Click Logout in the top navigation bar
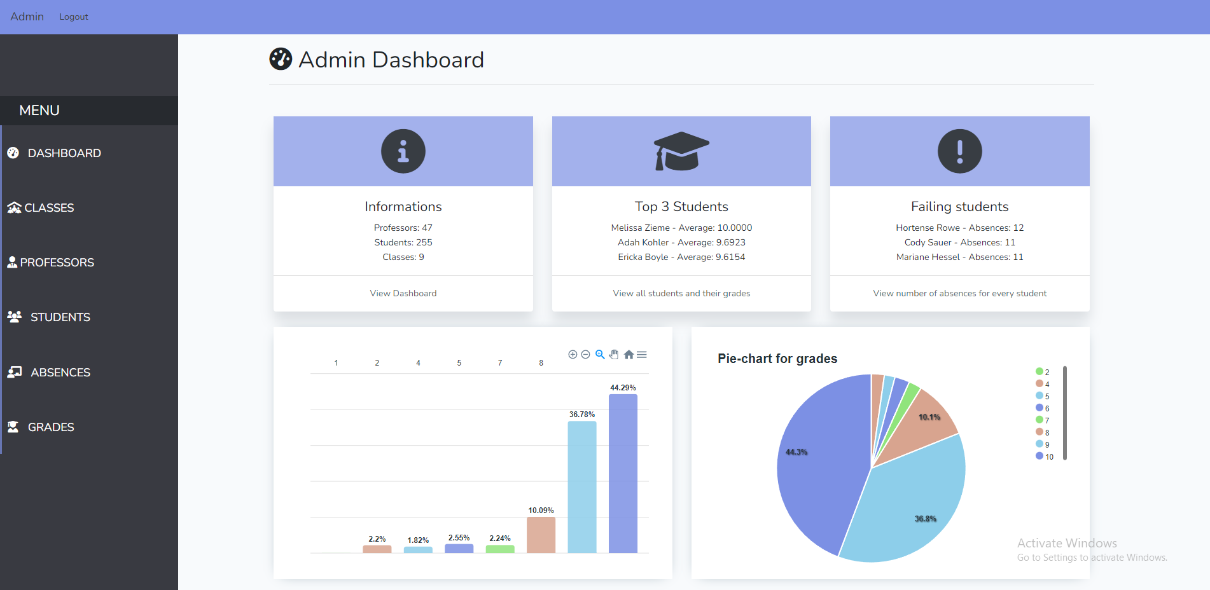1210x590 pixels. 73,17
